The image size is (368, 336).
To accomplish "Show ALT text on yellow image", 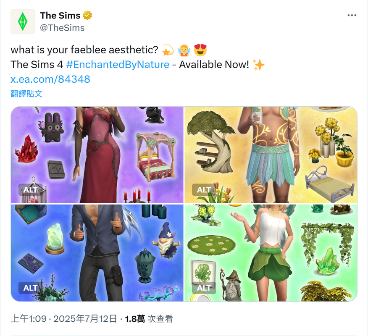I will 203,189.
